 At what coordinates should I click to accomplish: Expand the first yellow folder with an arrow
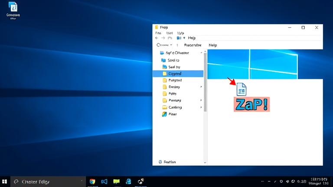(201, 87)
